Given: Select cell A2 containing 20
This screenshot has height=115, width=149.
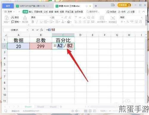Looking at the screenshot, I should [x=18, y=46].
